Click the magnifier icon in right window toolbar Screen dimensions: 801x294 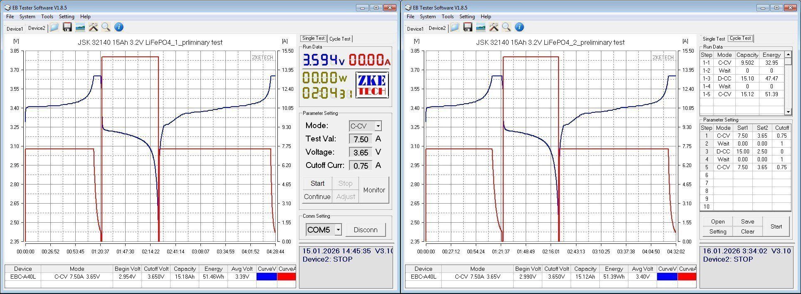click(x=506, y=27)
